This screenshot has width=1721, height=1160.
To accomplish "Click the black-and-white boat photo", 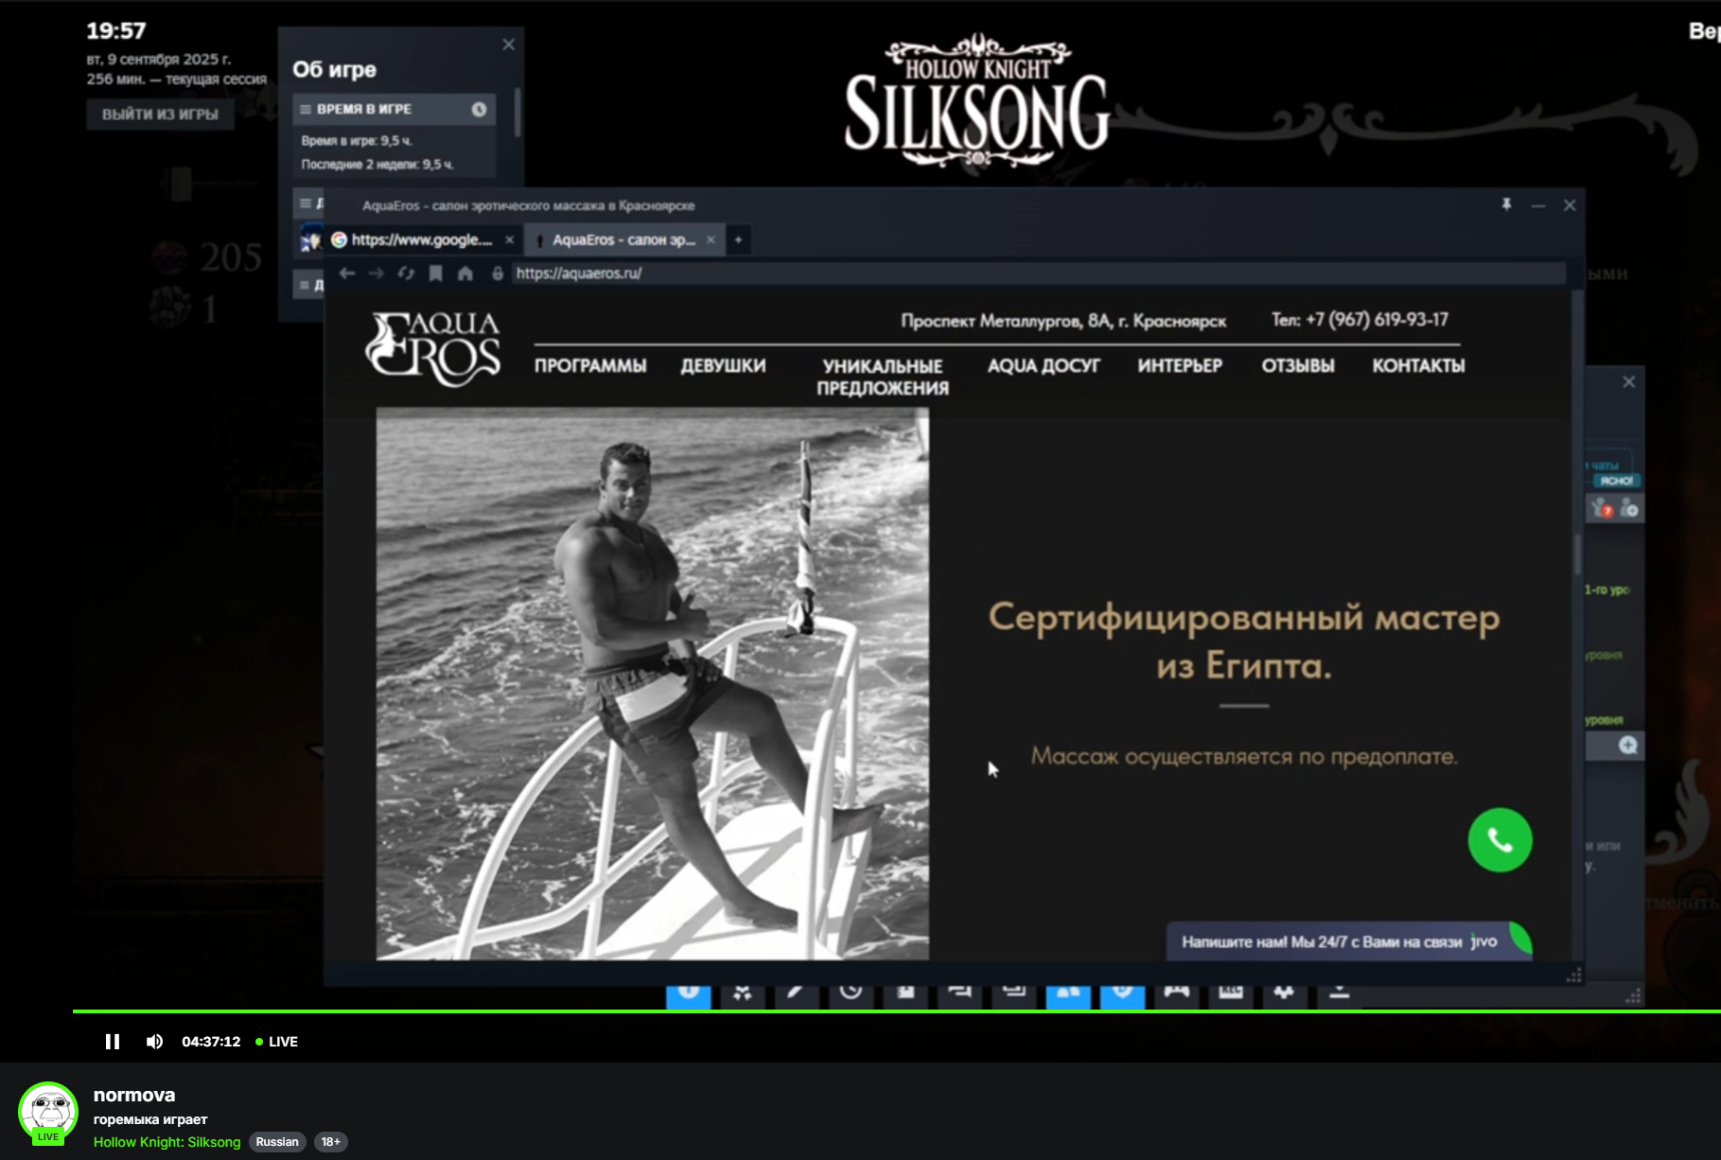I will pyautogui.click(x=653, y=683).
